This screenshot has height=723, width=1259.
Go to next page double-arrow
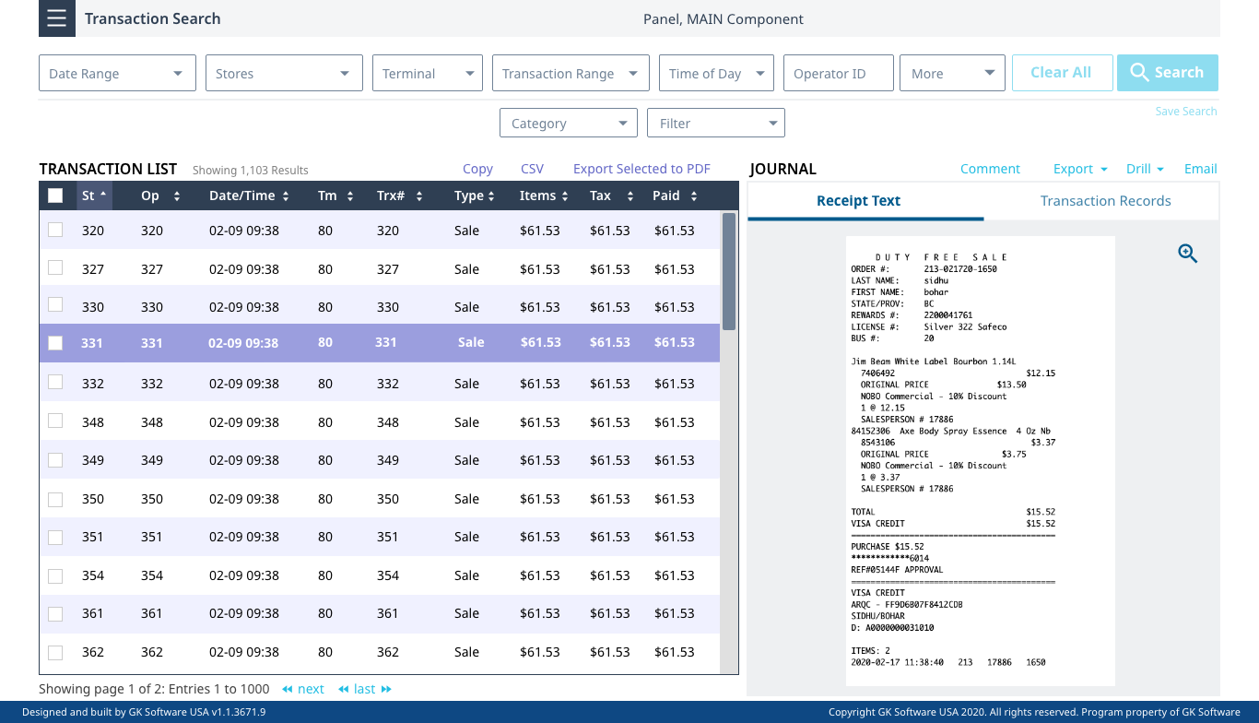[x=288, y=689]
